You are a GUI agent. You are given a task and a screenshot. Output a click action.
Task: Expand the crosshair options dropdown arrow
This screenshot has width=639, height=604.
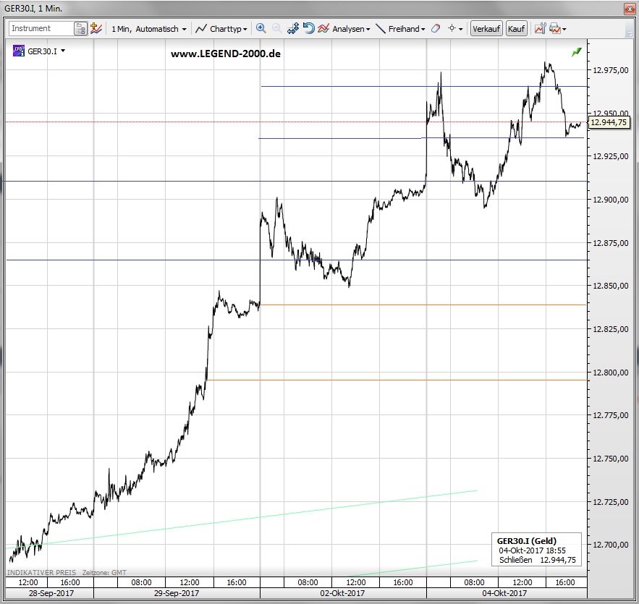click(461, 30)
